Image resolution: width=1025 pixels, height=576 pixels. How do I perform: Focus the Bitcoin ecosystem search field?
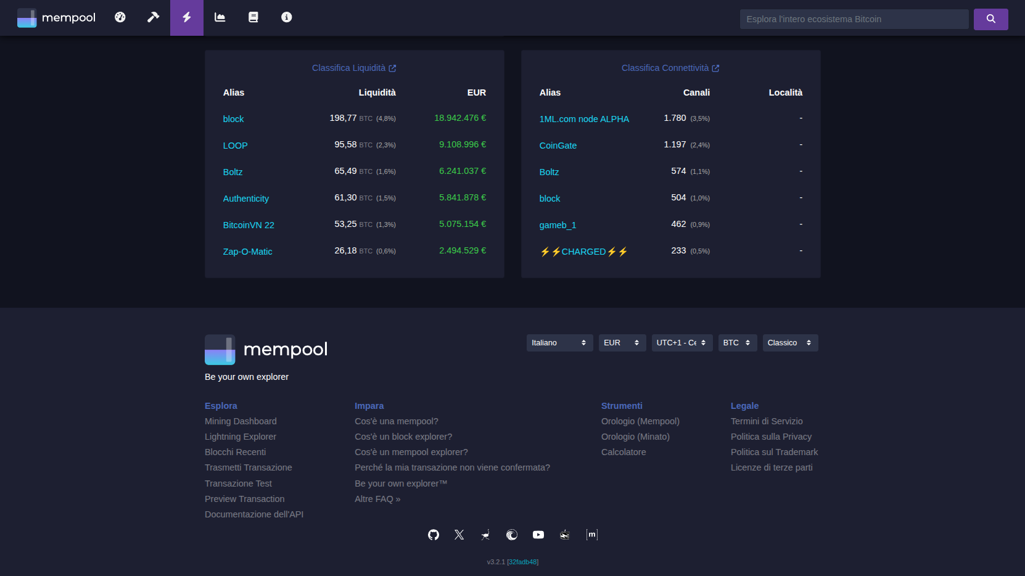(854, 19)
